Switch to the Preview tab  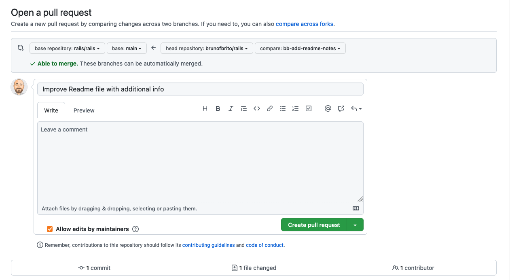point(83,110)
